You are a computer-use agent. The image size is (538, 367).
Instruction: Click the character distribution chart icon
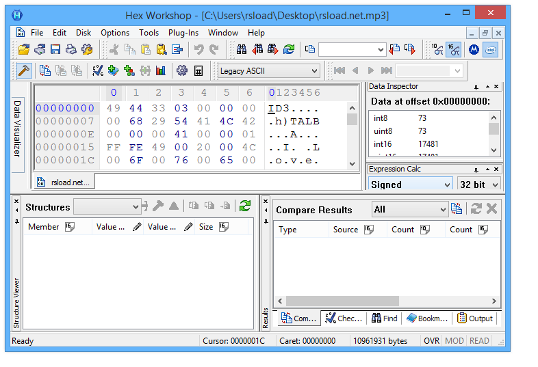pos(161,70)
